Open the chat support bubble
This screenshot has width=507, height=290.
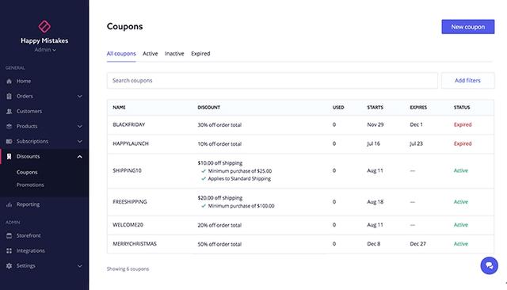pos(489,265)
